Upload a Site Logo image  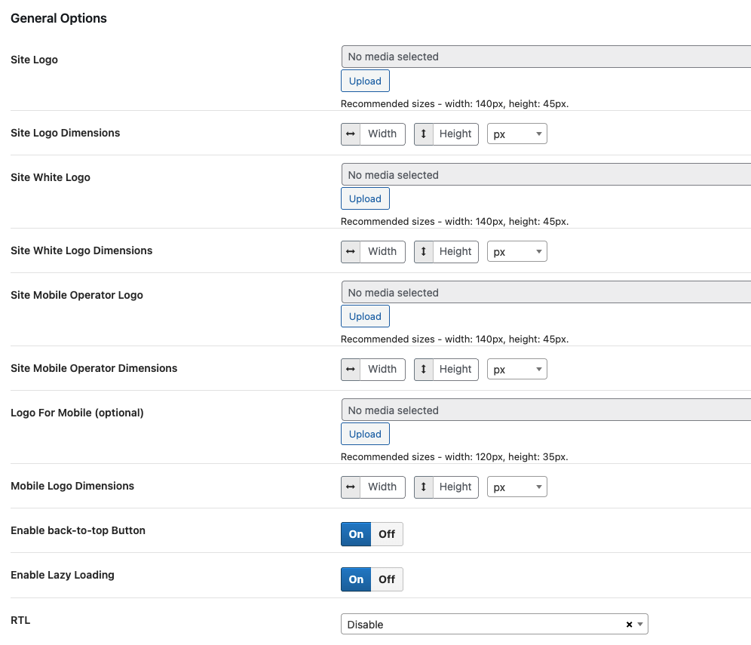[365, 81]
